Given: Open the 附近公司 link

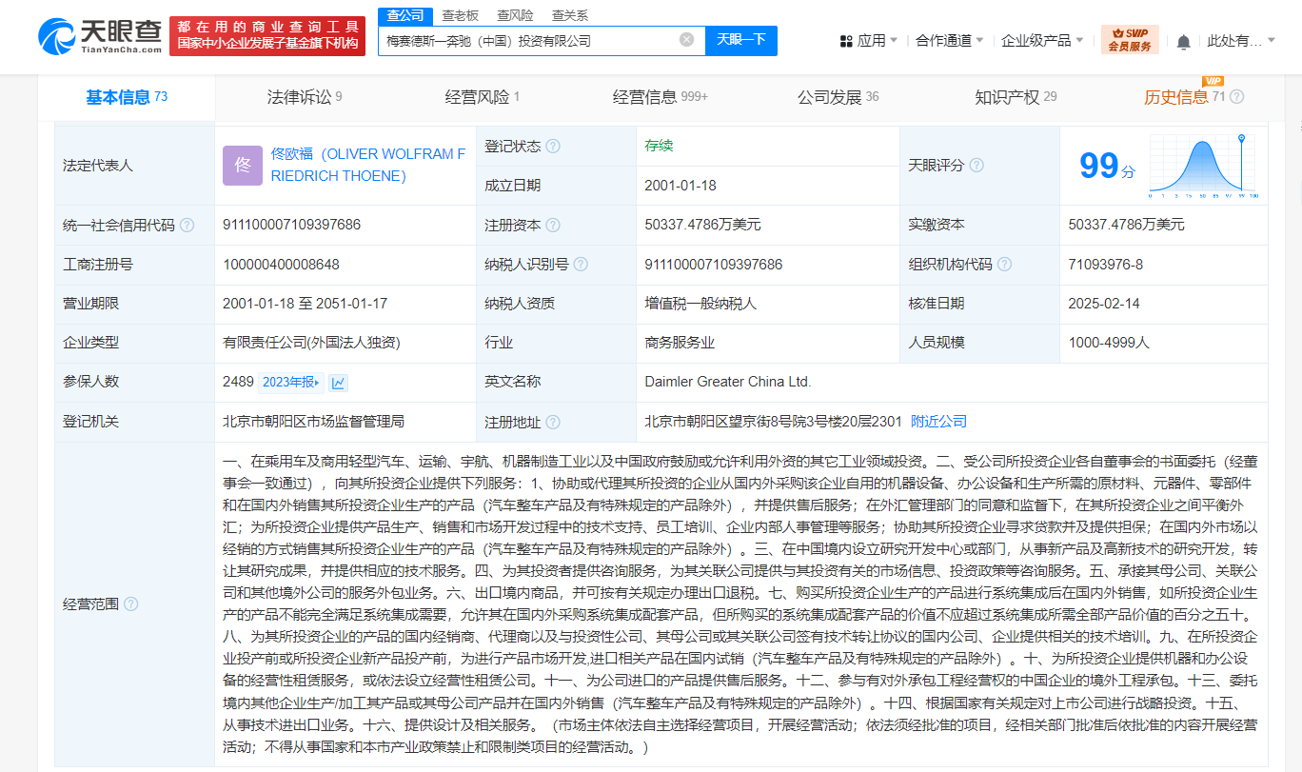Looking at the screenshot, I should (938, 422).
